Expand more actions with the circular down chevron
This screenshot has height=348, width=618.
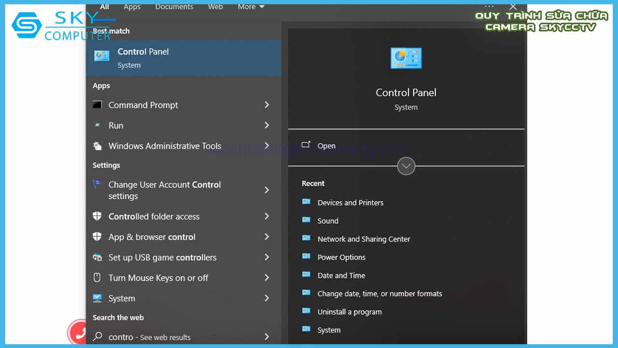click(406, 166)
